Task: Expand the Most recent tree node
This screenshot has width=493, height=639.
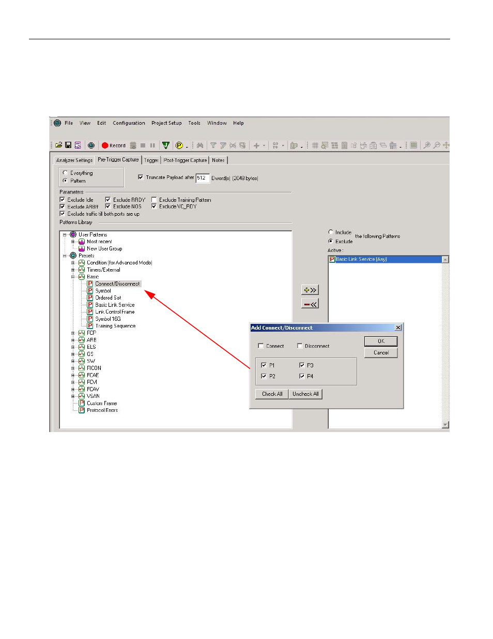Action: [x=73, y=242]
